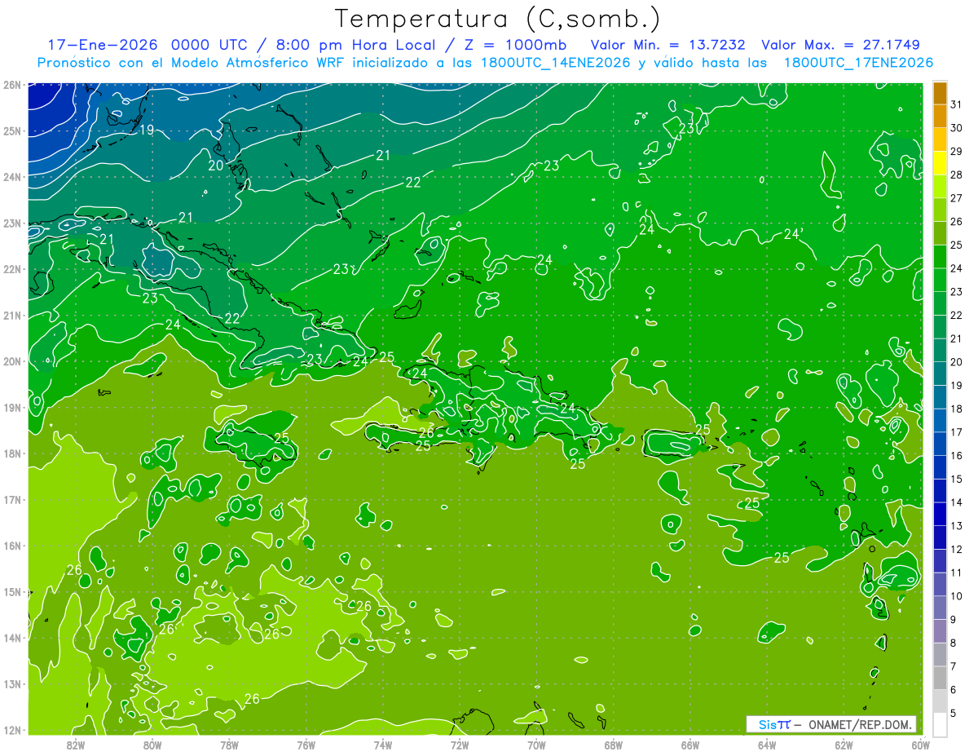Click the '70W' longitude axis label

(x=536, y=744)
